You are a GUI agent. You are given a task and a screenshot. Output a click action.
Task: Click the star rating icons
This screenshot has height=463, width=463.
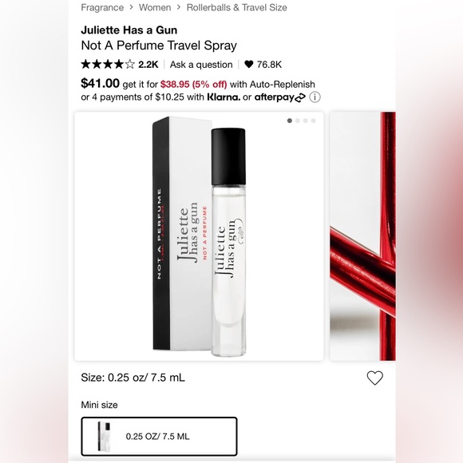click(x=108, y=64)
